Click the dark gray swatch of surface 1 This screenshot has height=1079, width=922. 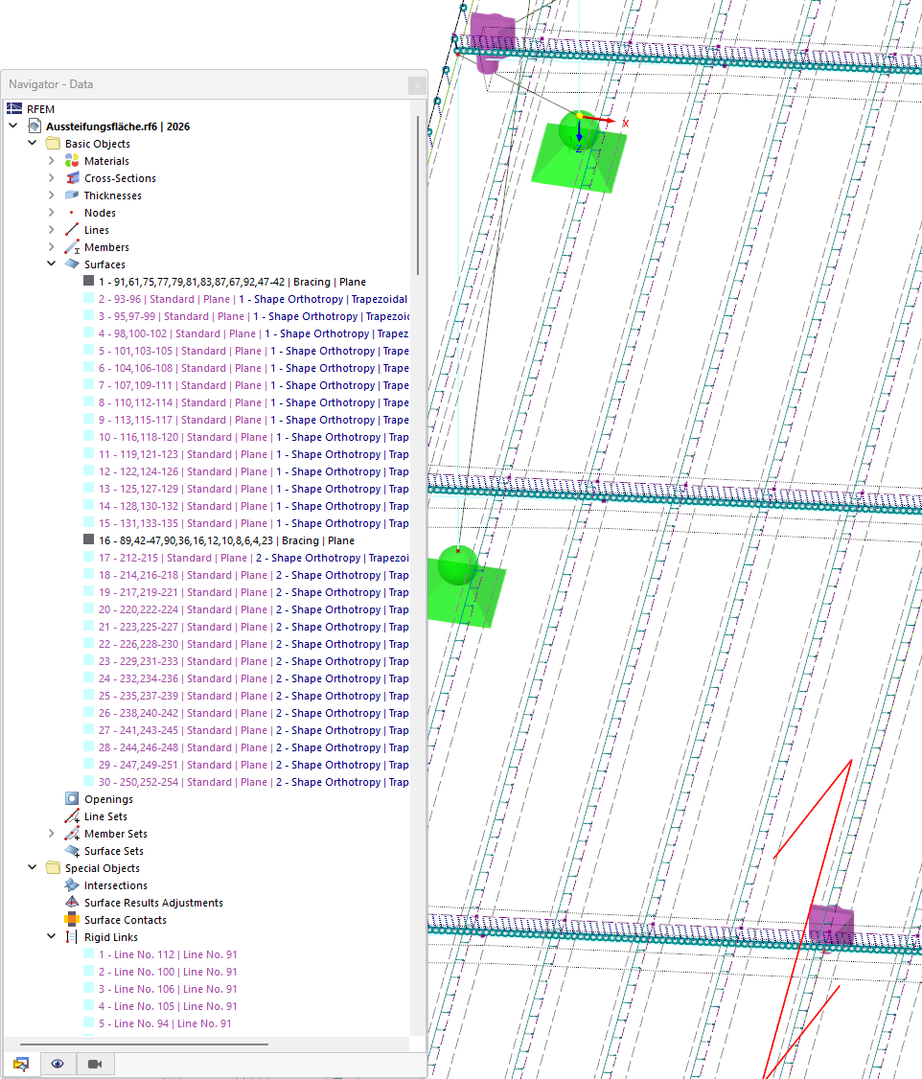[x=89, y=281]
